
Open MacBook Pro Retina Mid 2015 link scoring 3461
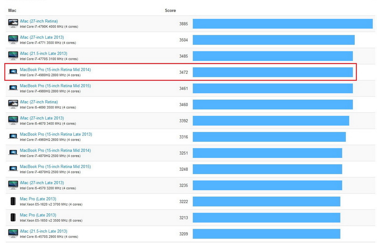point(55,86)
